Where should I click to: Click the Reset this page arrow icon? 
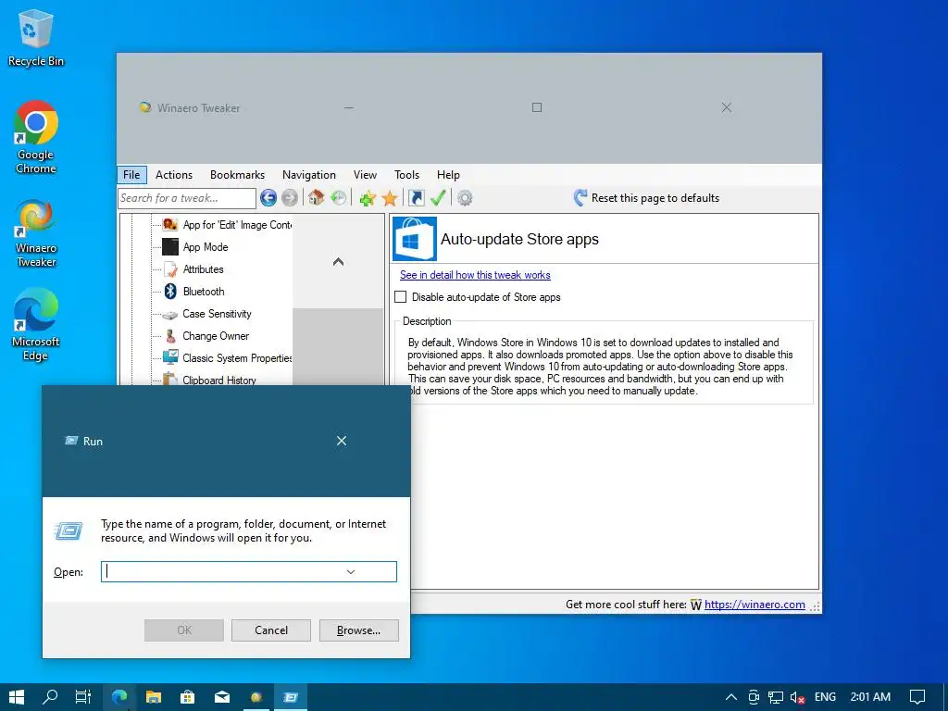click(580, 198)
